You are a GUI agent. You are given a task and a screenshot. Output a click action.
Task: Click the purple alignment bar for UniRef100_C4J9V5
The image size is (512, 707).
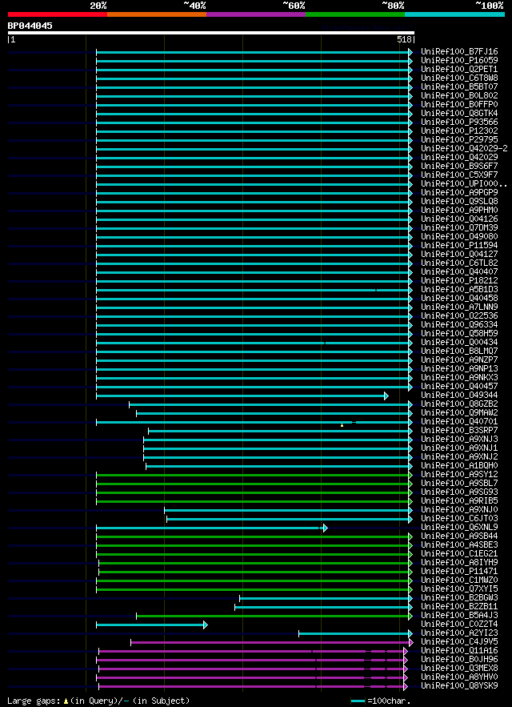click(x=270, y=642)
